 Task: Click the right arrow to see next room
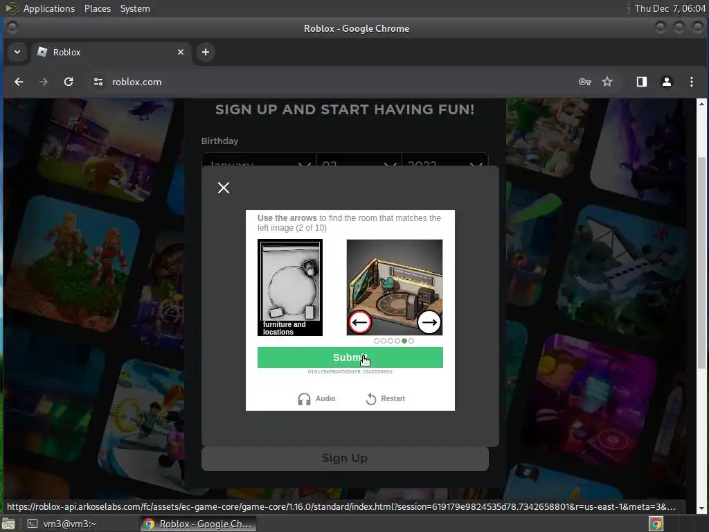pos(429,322)
